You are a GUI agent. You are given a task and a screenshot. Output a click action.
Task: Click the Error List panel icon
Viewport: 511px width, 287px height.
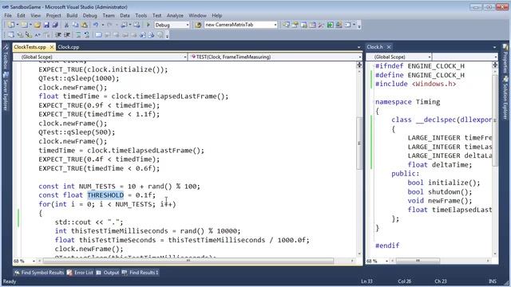(69, 273)
